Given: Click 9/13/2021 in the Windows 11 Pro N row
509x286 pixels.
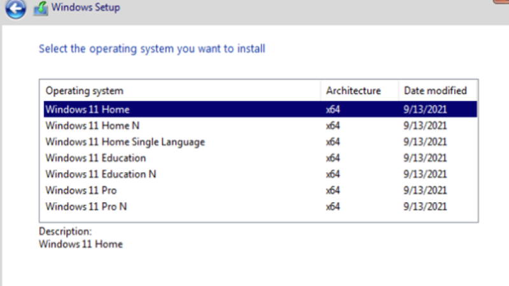Looking at the screenshot, I should point(425,207).
